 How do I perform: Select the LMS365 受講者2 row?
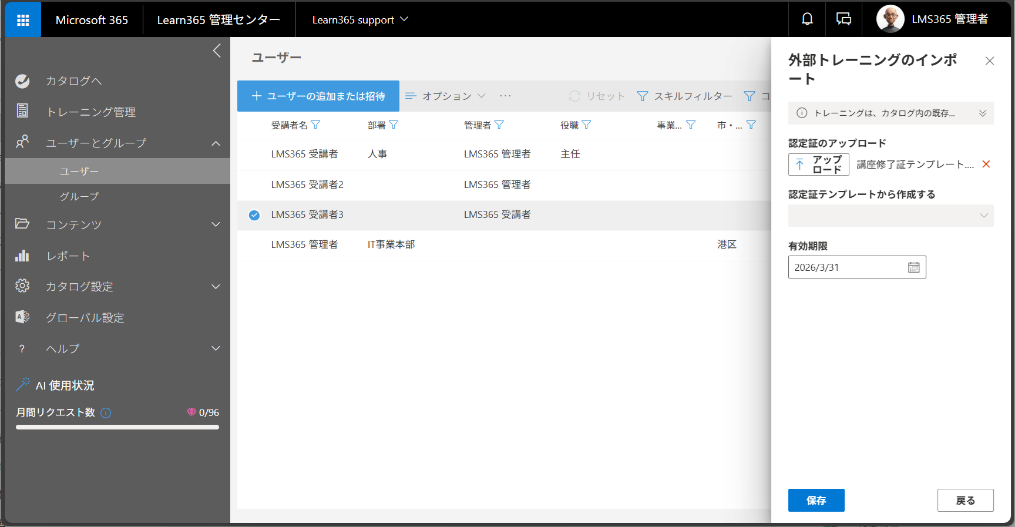(504, 184)
